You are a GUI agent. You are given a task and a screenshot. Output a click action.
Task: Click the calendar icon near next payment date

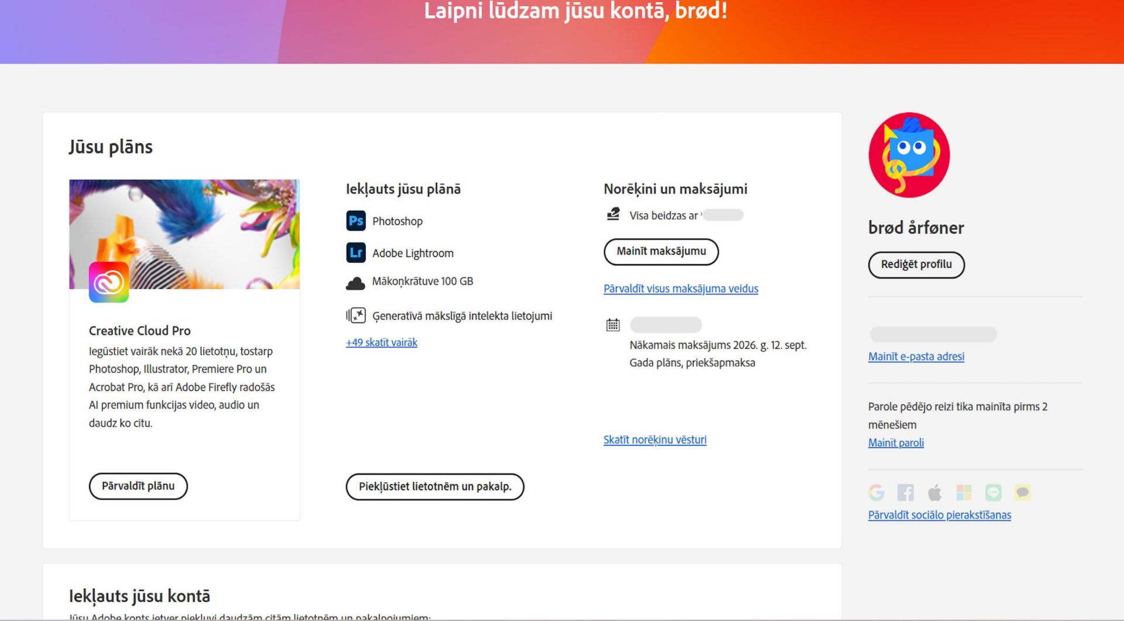click(612, 324)
